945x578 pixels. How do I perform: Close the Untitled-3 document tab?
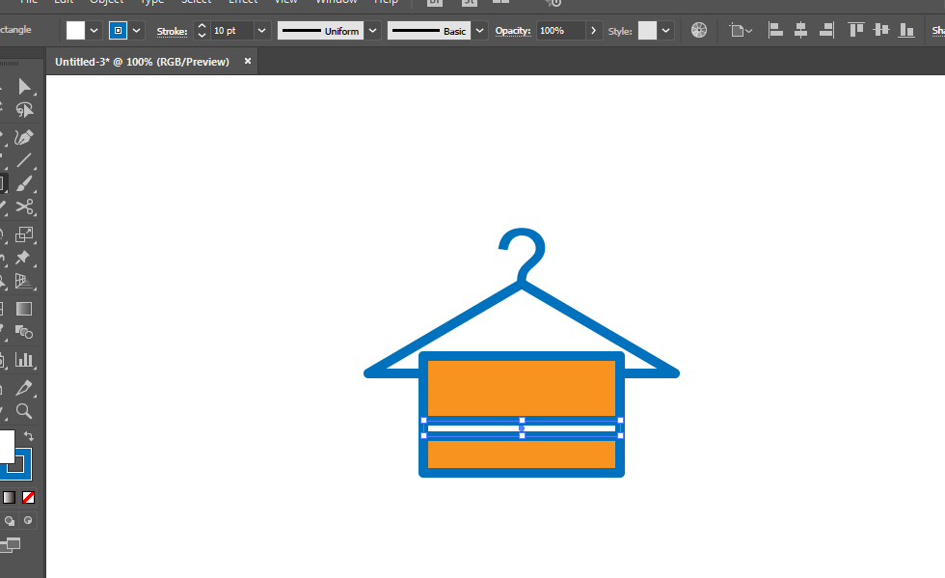(248, 61)
